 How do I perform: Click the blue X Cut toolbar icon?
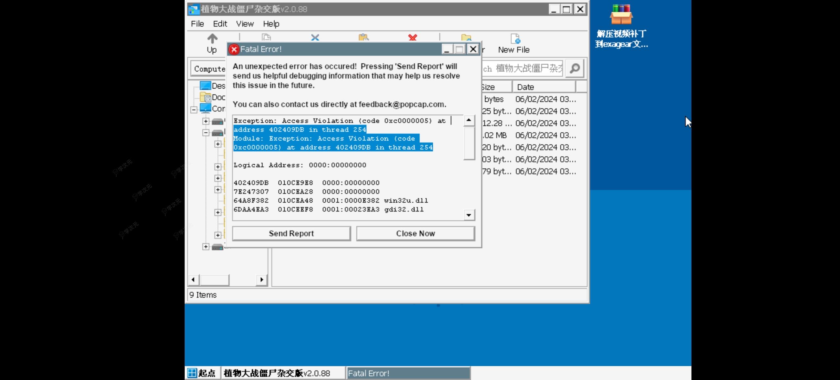tap(315, 37)
